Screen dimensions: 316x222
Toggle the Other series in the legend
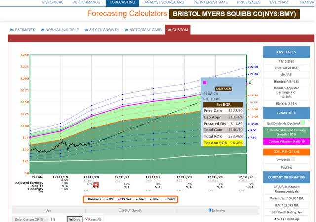tap(155, 199)
